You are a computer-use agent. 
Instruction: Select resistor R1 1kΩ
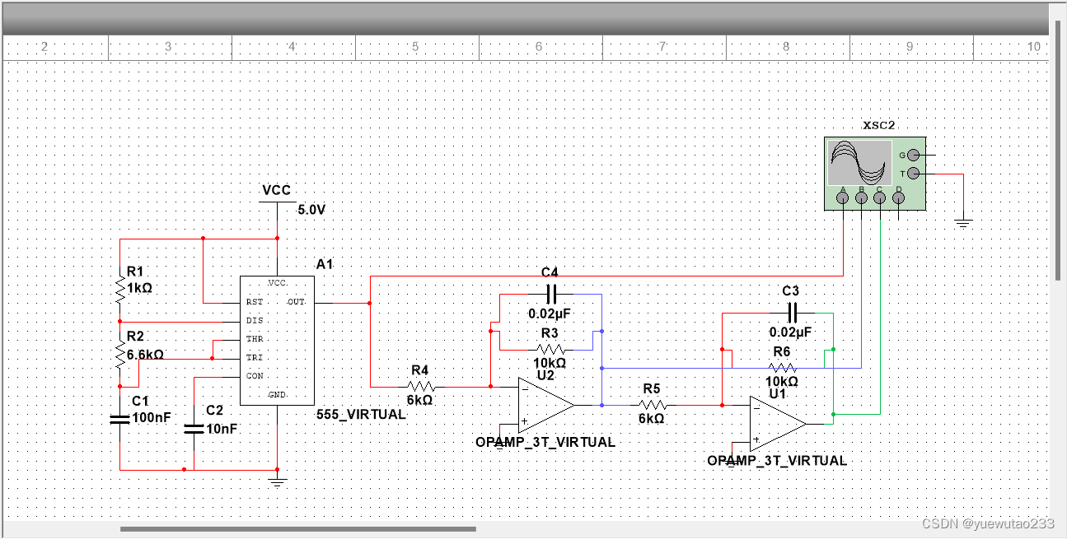120,288
